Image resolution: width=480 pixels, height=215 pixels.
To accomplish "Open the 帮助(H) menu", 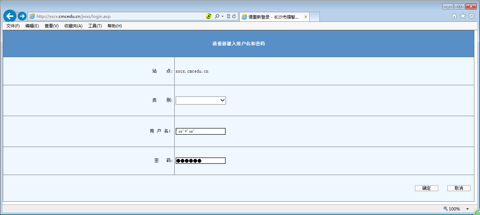I will pyautogui.click(x=115, y=26).
